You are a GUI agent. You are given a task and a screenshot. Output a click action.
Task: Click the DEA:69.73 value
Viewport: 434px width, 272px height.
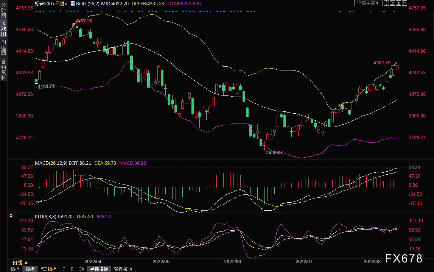point(105,163)
